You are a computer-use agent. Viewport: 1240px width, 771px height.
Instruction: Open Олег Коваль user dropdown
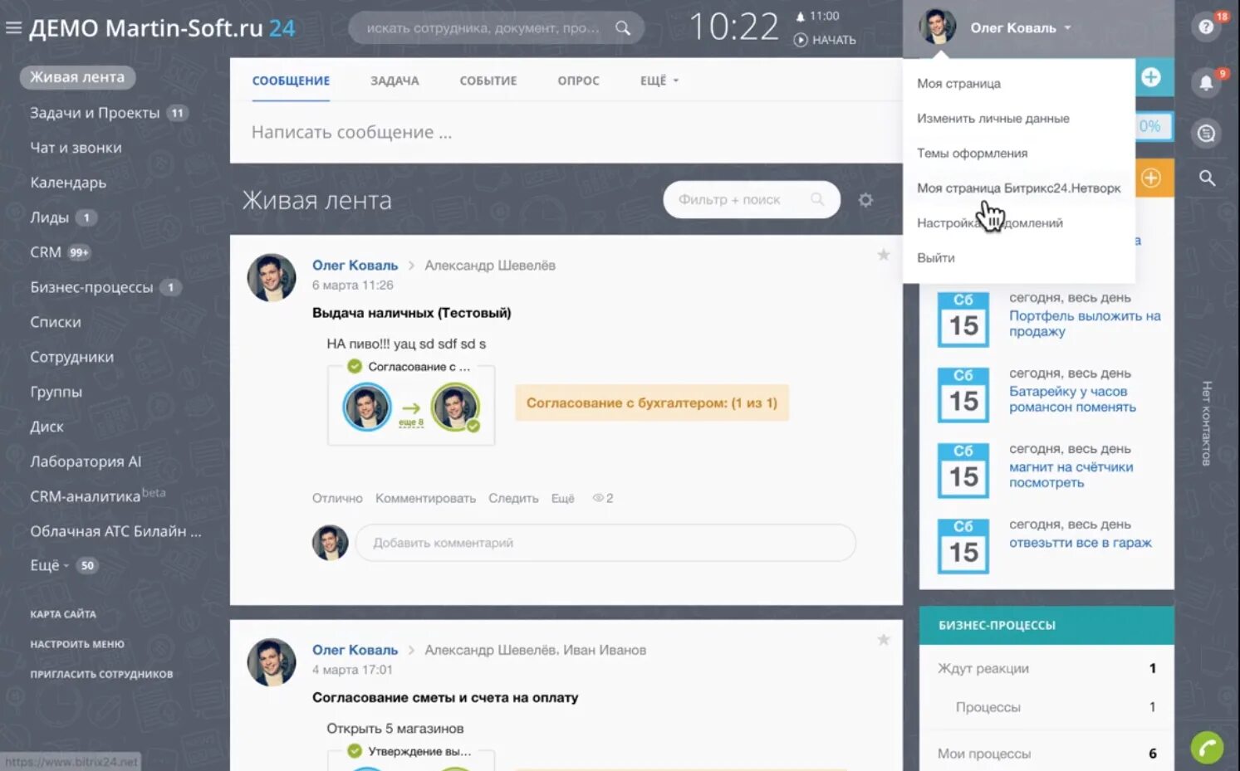click(1021, 27)
